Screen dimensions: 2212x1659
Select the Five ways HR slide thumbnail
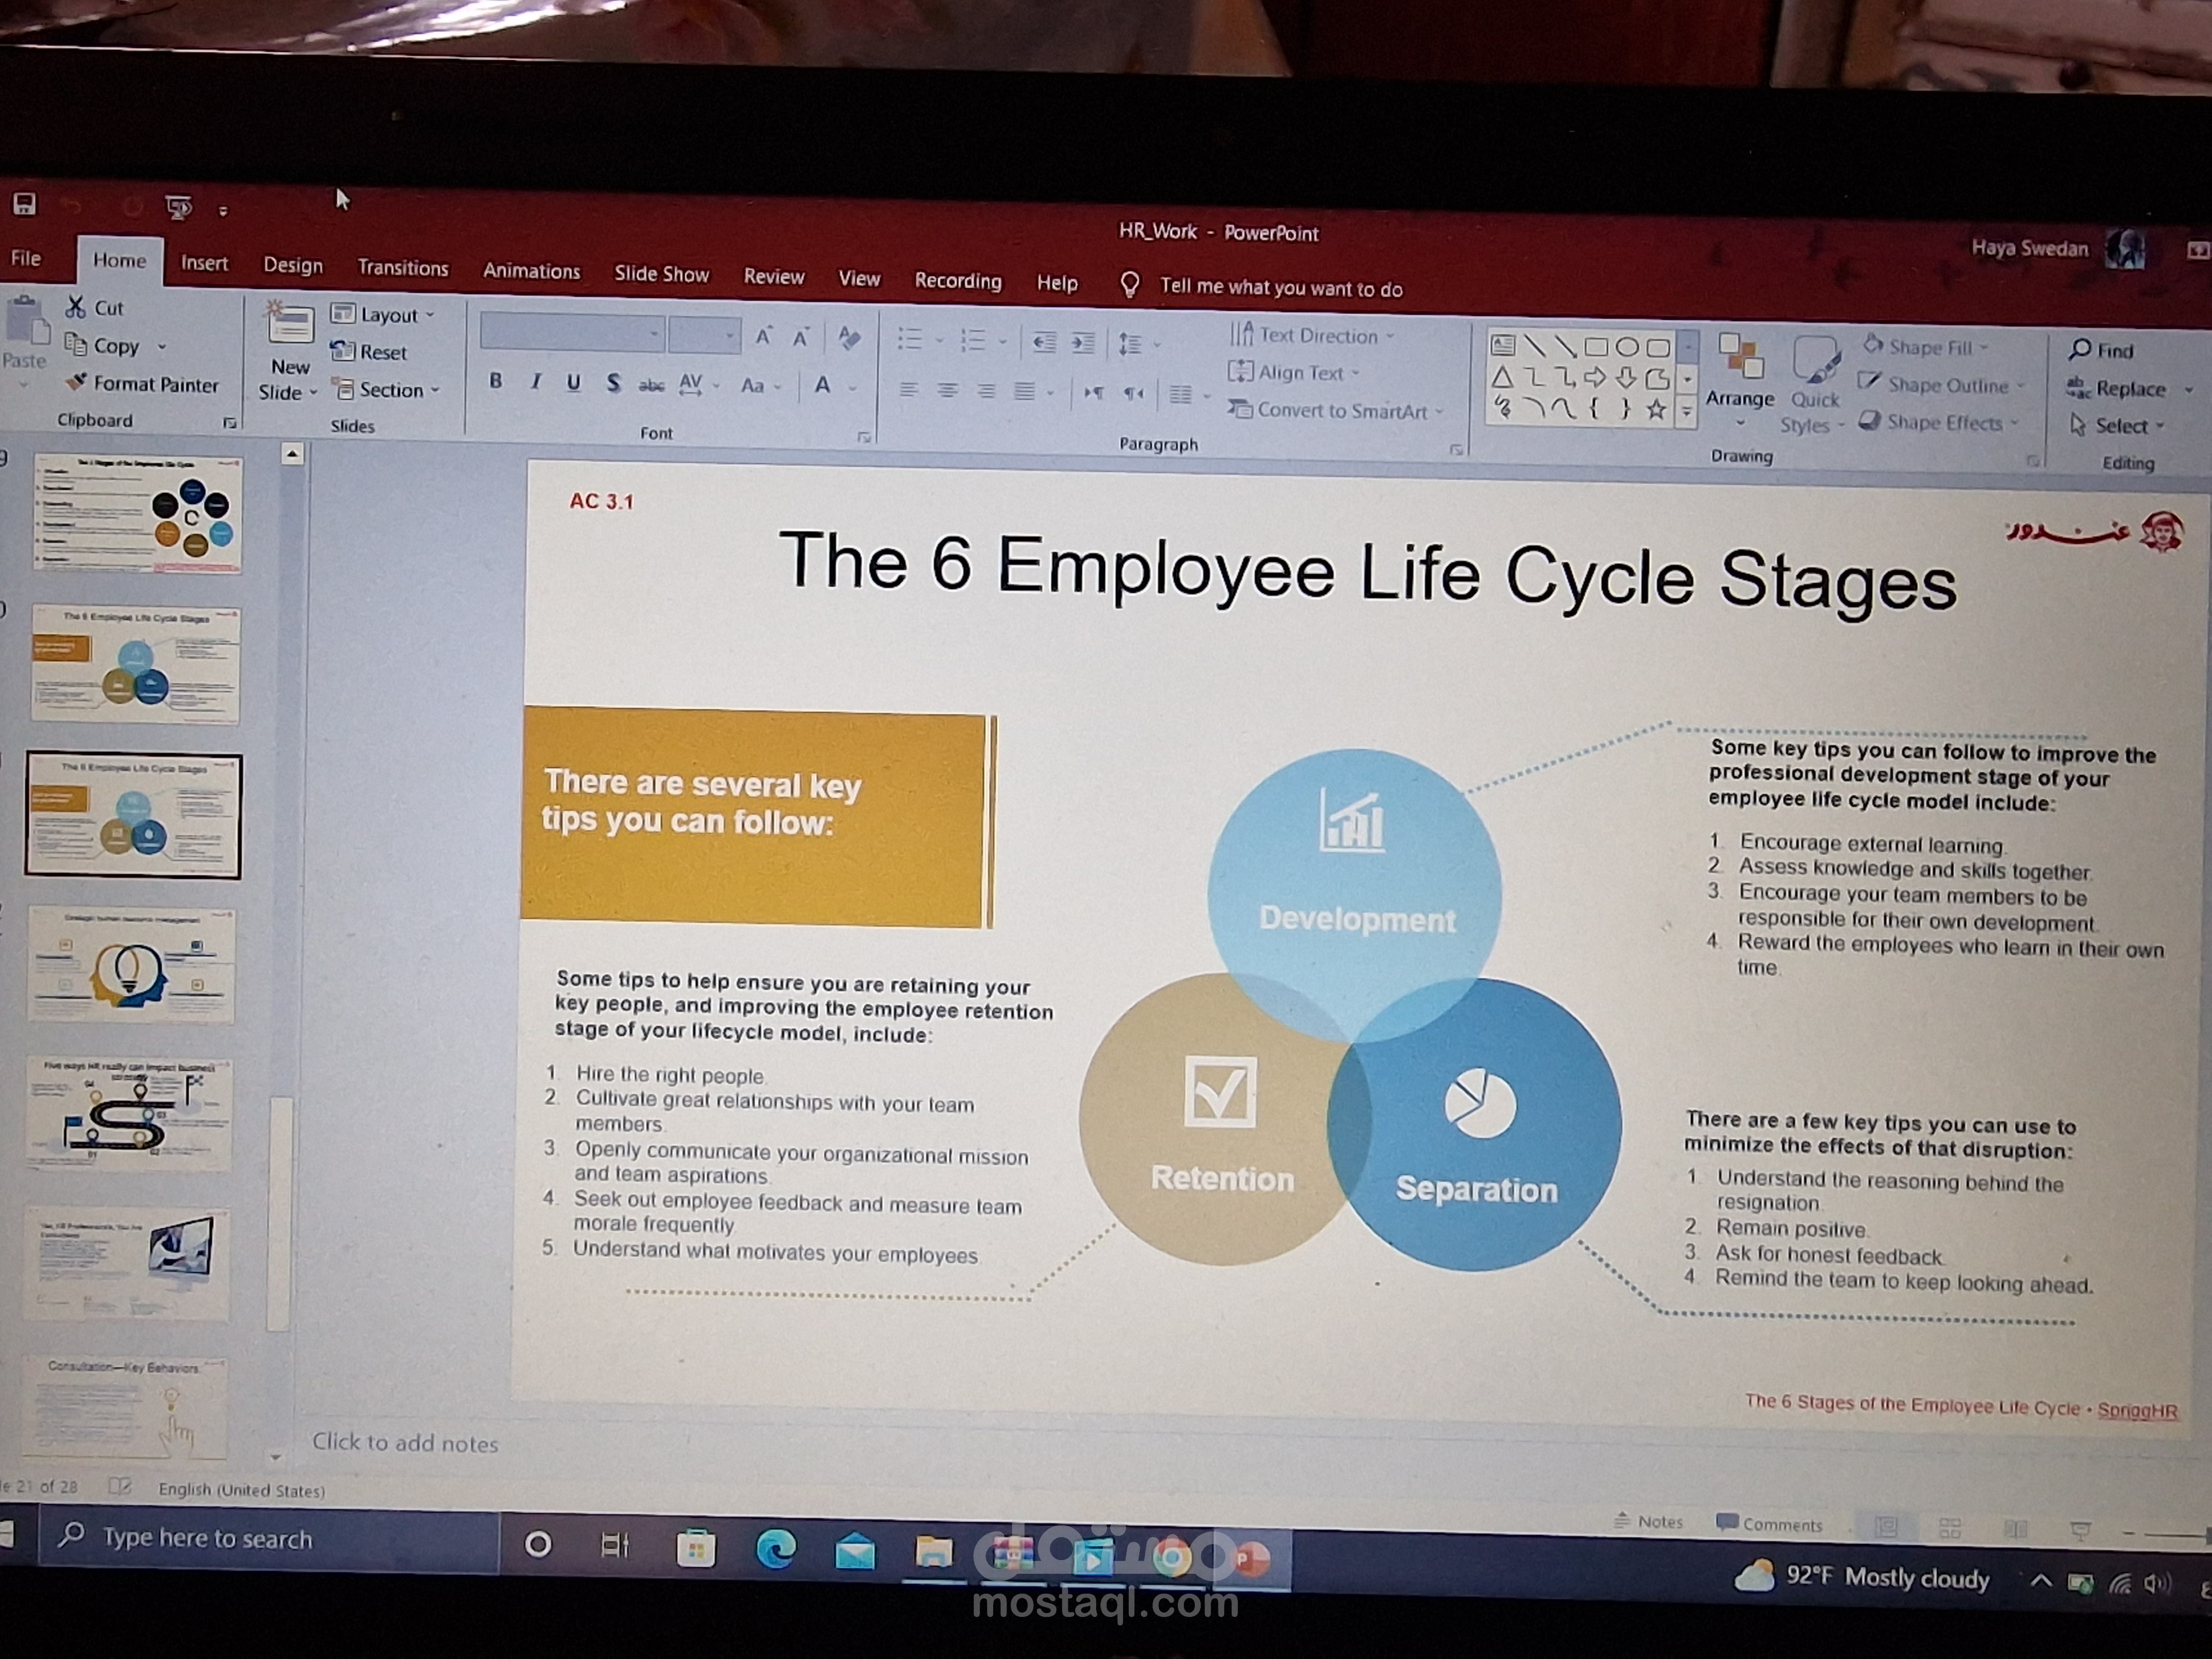point(130,1114)
